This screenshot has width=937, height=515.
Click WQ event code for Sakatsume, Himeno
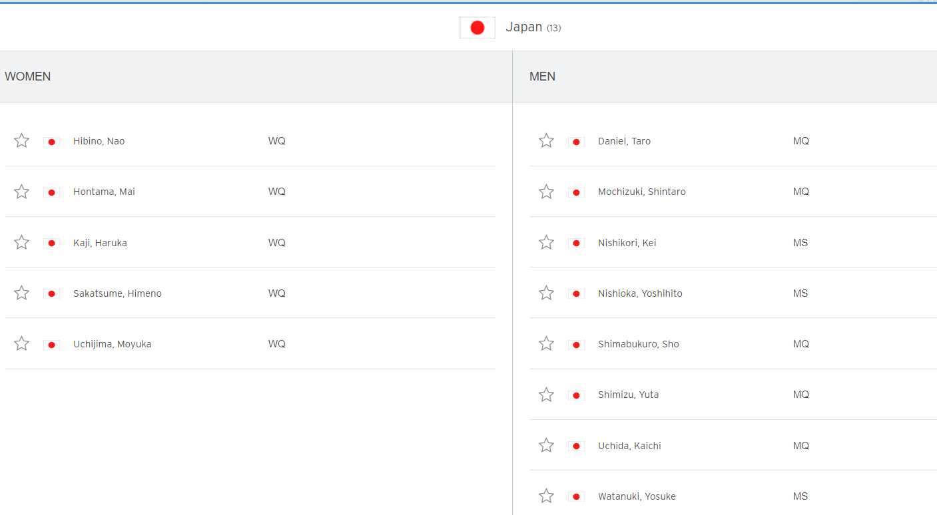pyautogui.click(x=277, y=293)
